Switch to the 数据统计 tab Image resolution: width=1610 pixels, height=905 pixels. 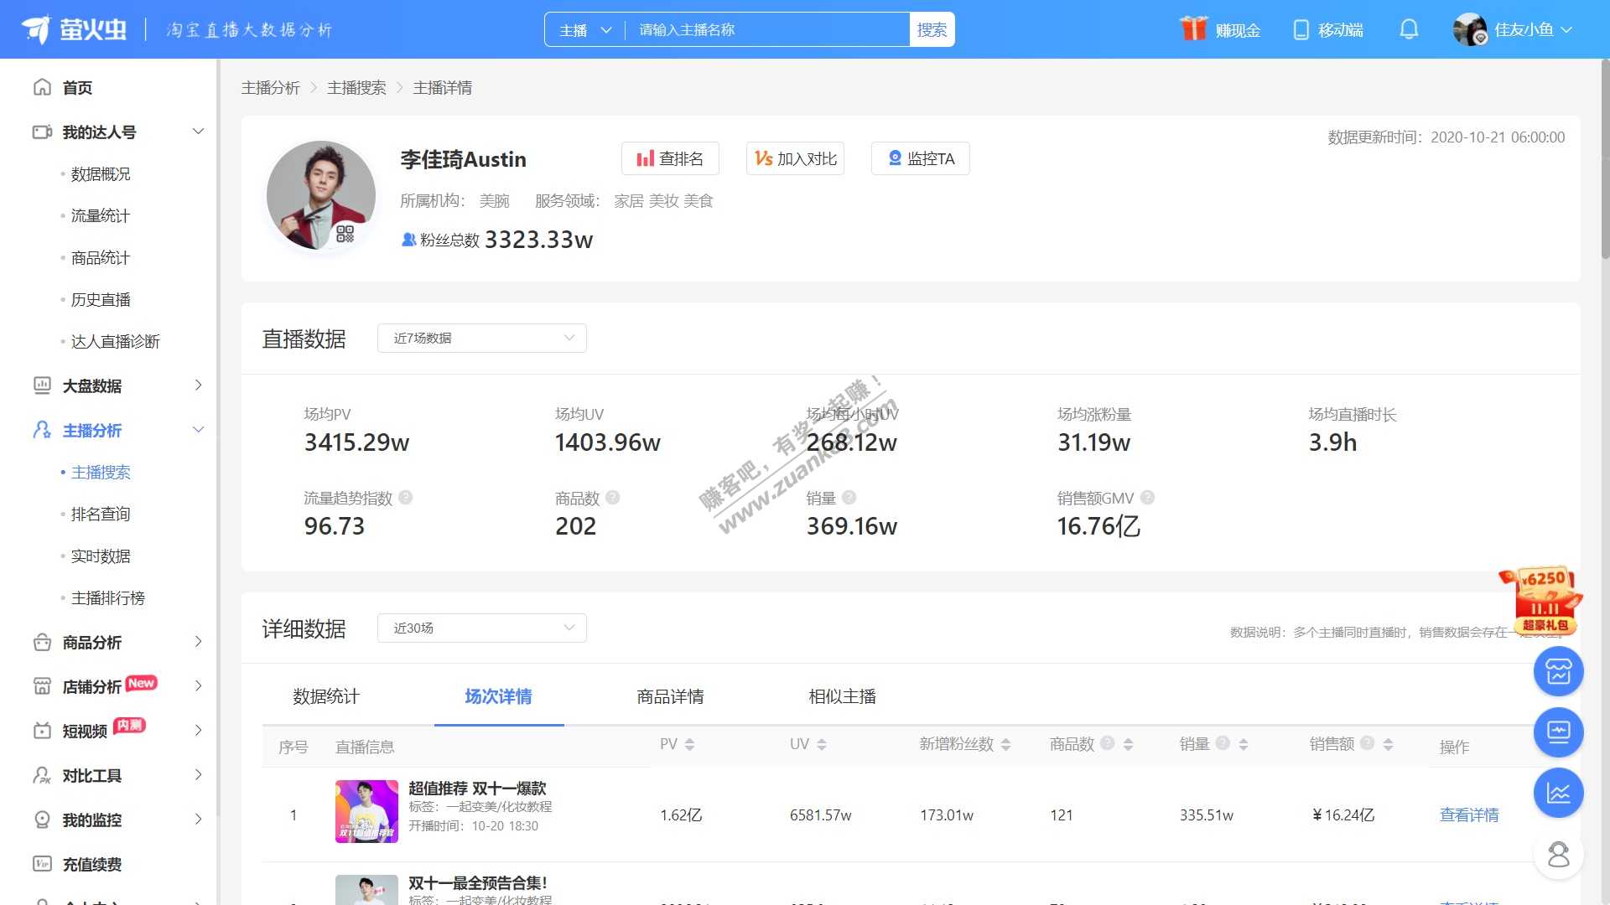(326, 696)
